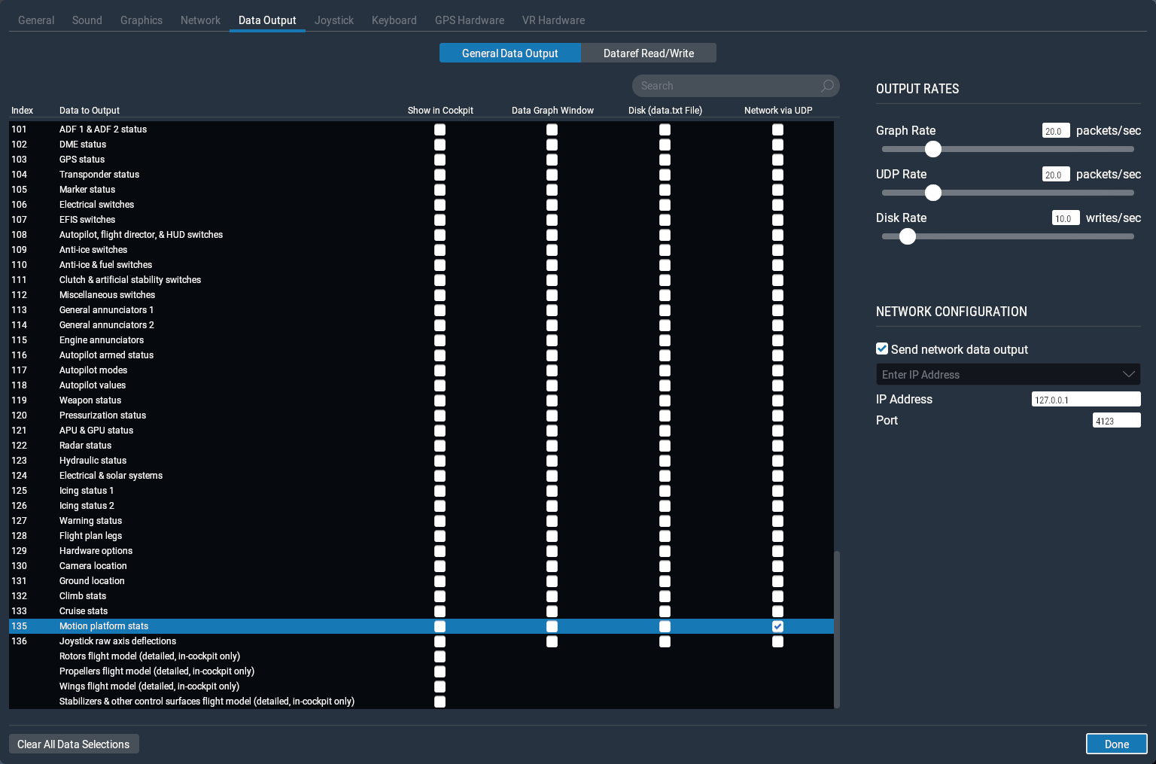Focus the IP Address text field
Viewport: 1156px width, 764px height.
(x=1085, y=400)
